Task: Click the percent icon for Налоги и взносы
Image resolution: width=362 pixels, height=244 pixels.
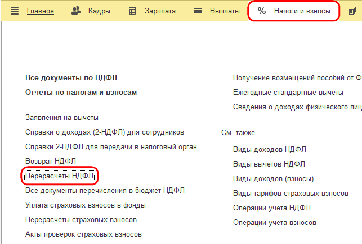Action: coord(262,11)
